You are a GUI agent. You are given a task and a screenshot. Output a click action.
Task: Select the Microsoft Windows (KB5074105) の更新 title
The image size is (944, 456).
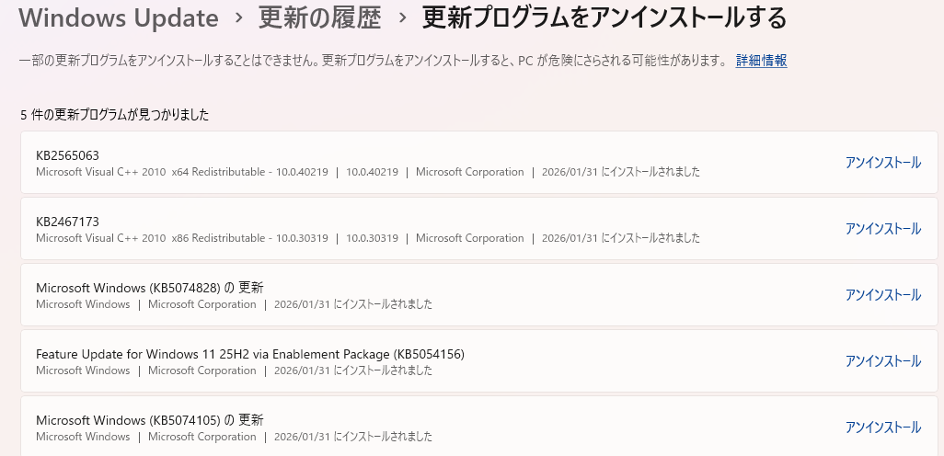[150, 420]
